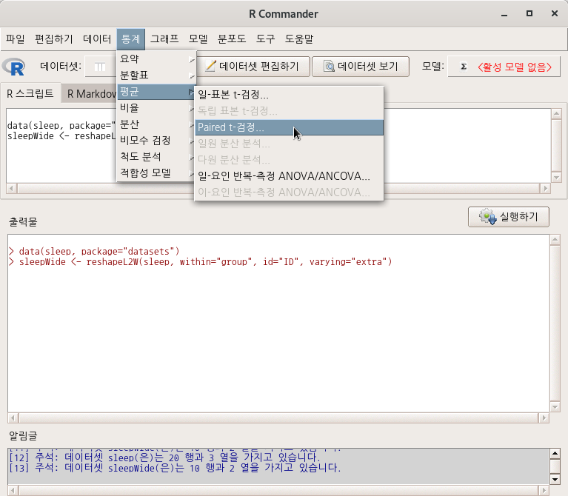This screenshot has width=568, height=496.
Task: Click the pencil icon on 데이터셋 편집하기
Action: click(x=210, y=66)
